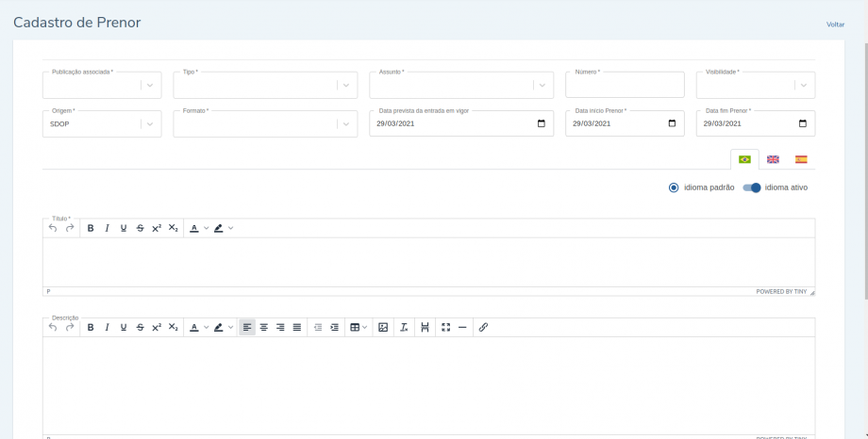This screenshot has width=868, height=439.
Task: Toggle the idioma ativo switch
Action: click(752, 187)
